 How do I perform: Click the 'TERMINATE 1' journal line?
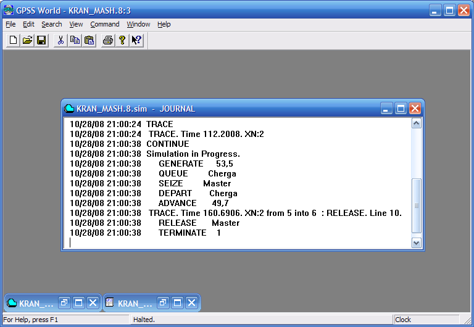pyautogui.click(x=145, y=233)
